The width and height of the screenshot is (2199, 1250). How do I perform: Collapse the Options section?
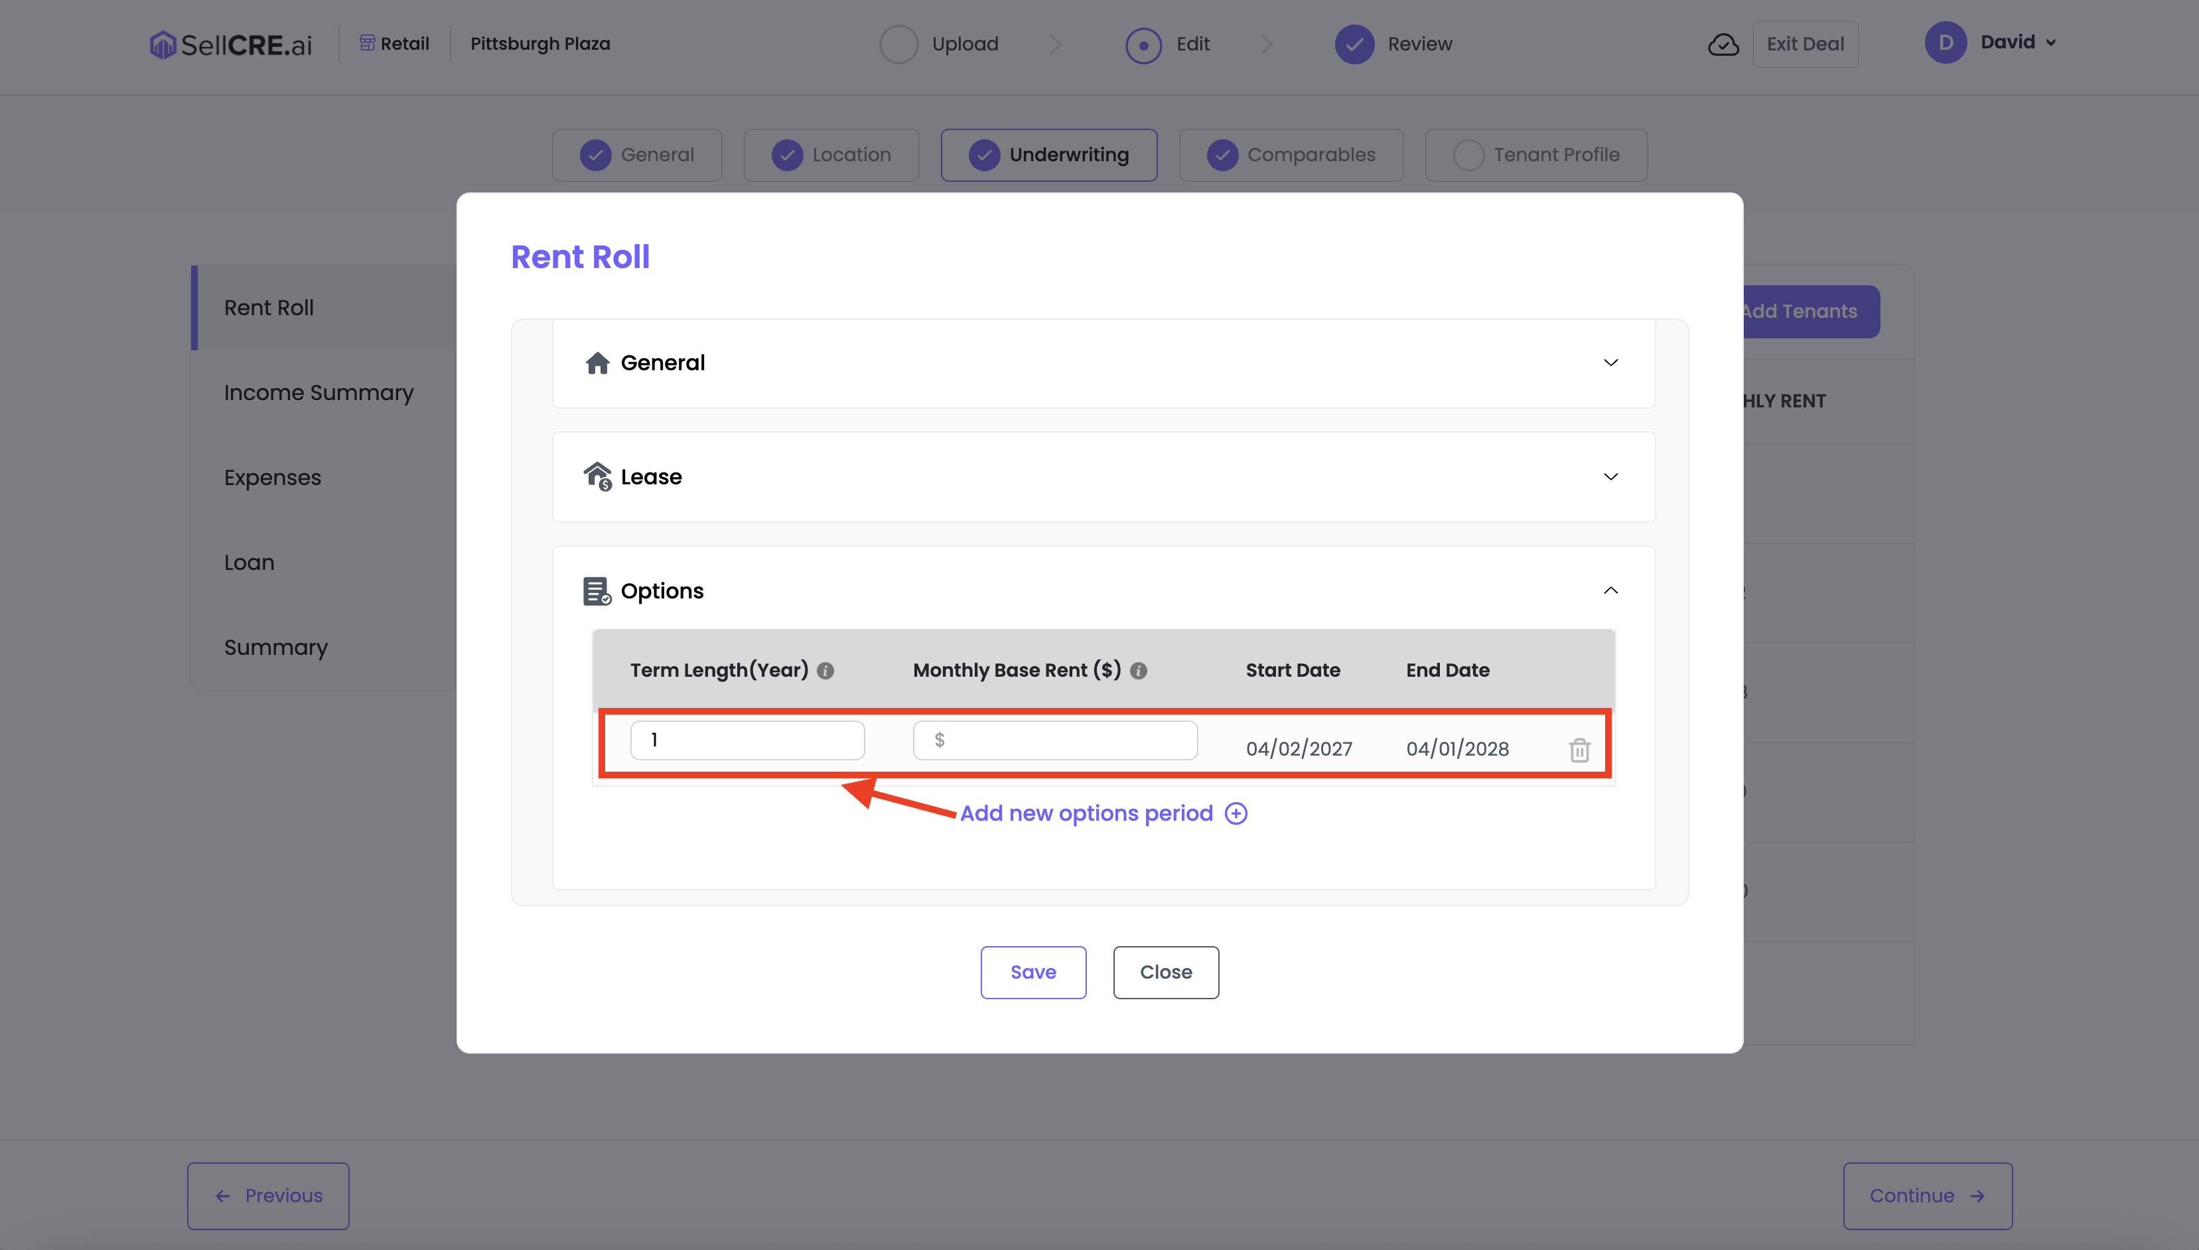[x=1610, y=590]
